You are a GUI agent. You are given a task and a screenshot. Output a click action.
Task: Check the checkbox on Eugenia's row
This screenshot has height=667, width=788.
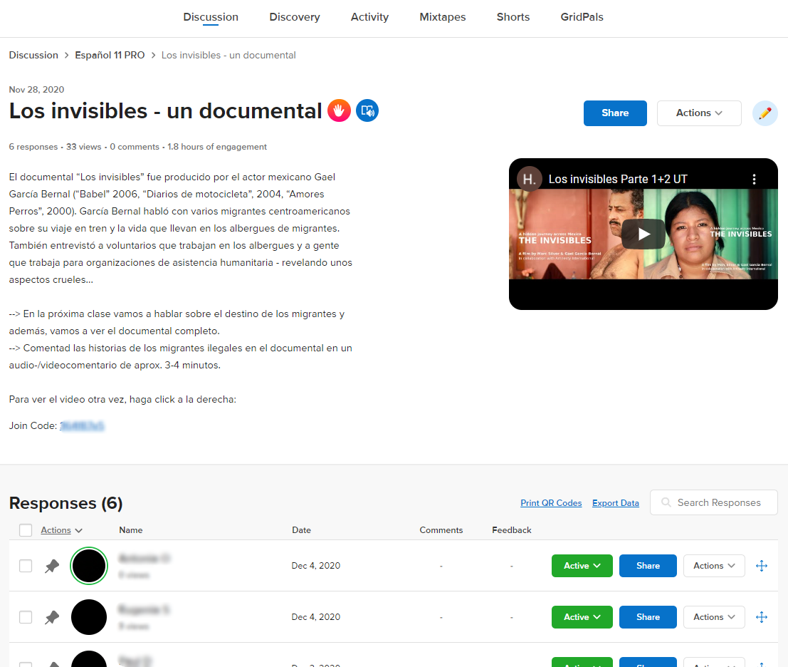pyautogui.click(x=26, y=617)
